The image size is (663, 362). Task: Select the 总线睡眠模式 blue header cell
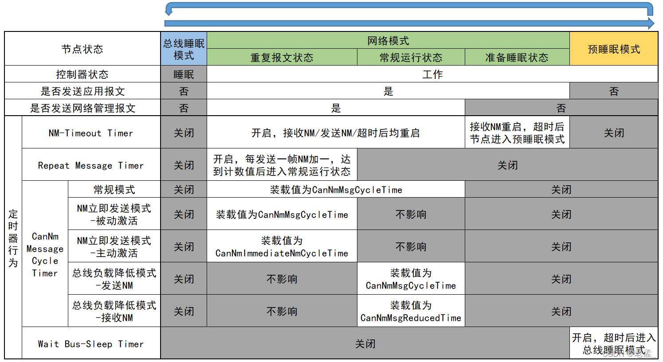pos(184,48)
